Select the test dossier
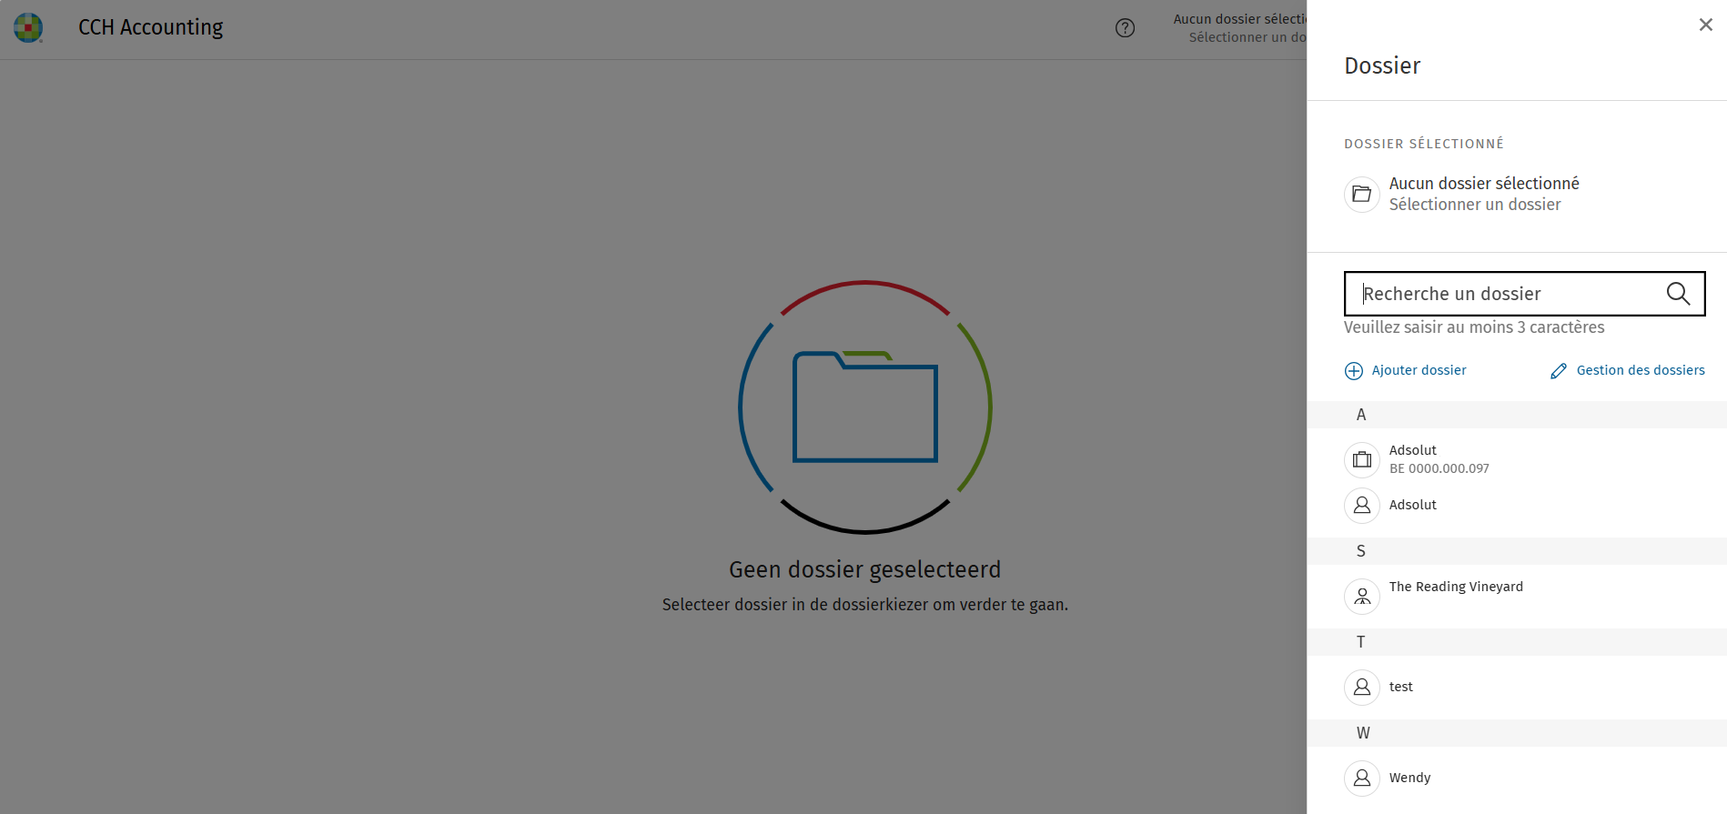 (x=1517, y=687)
